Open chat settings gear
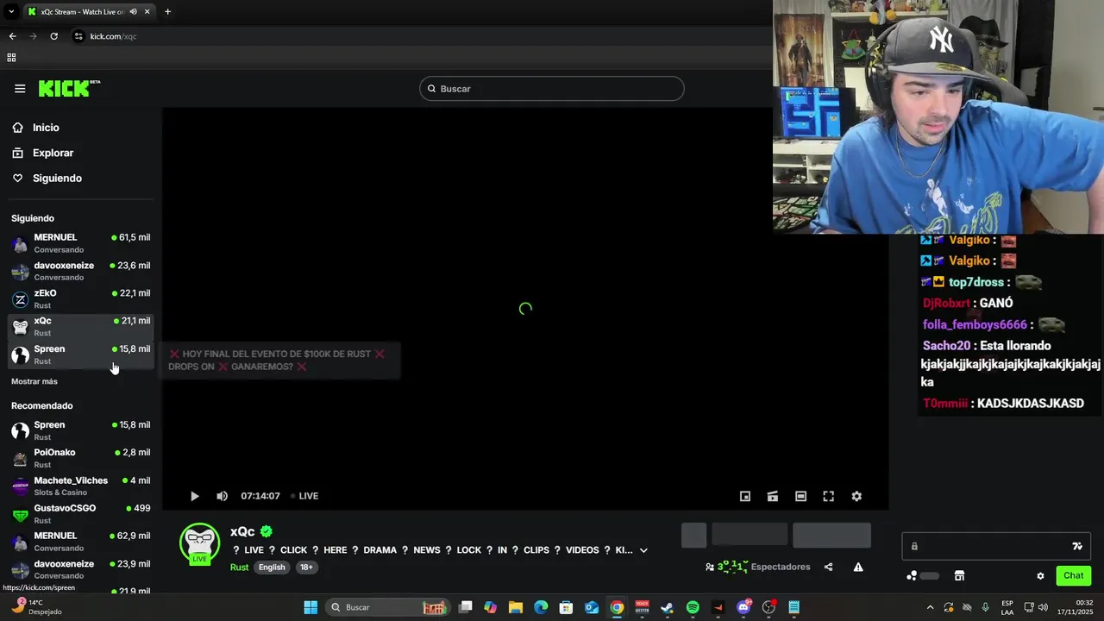 click(1040, 575)
